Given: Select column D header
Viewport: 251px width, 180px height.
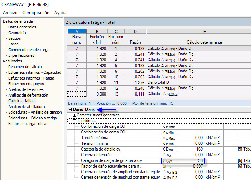Looking at the screenshot, I should pos(135,31).
